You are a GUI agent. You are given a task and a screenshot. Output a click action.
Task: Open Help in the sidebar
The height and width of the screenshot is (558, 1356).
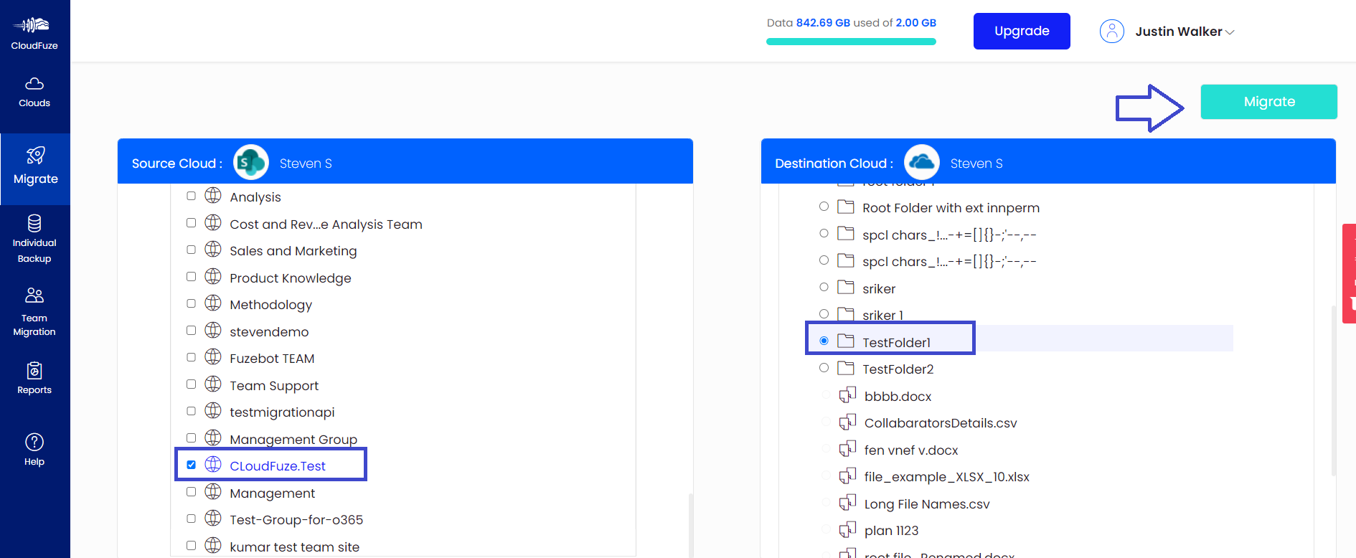[x=34, y=450]
